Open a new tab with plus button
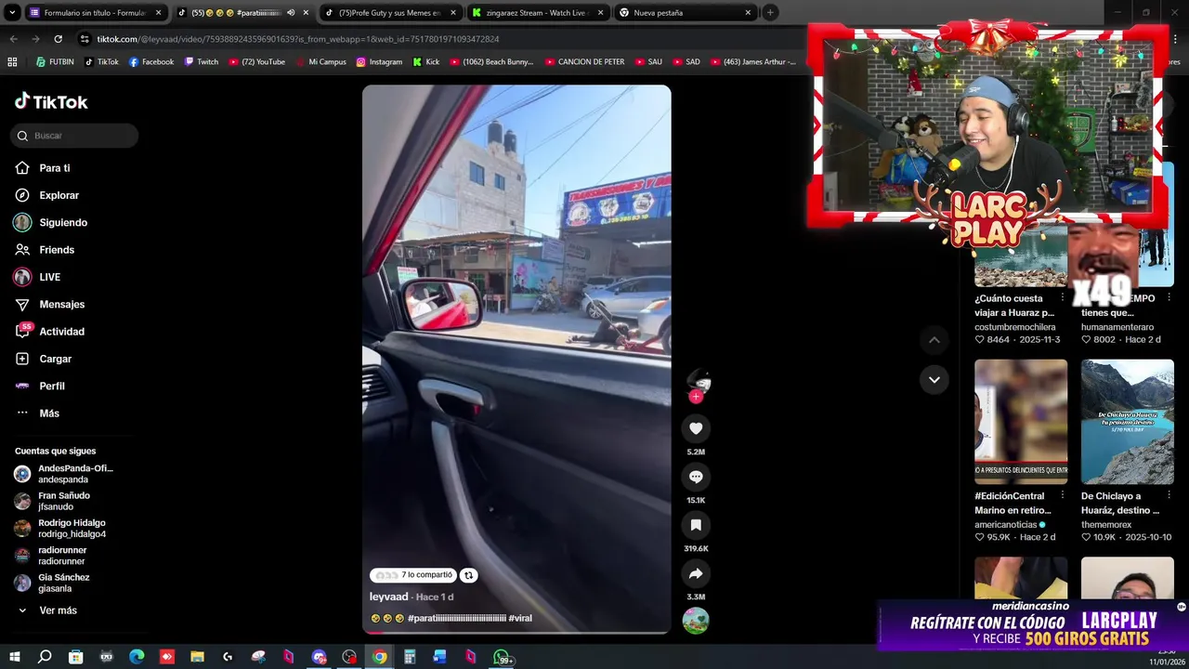1189x669 pixels. pos(770,12)
